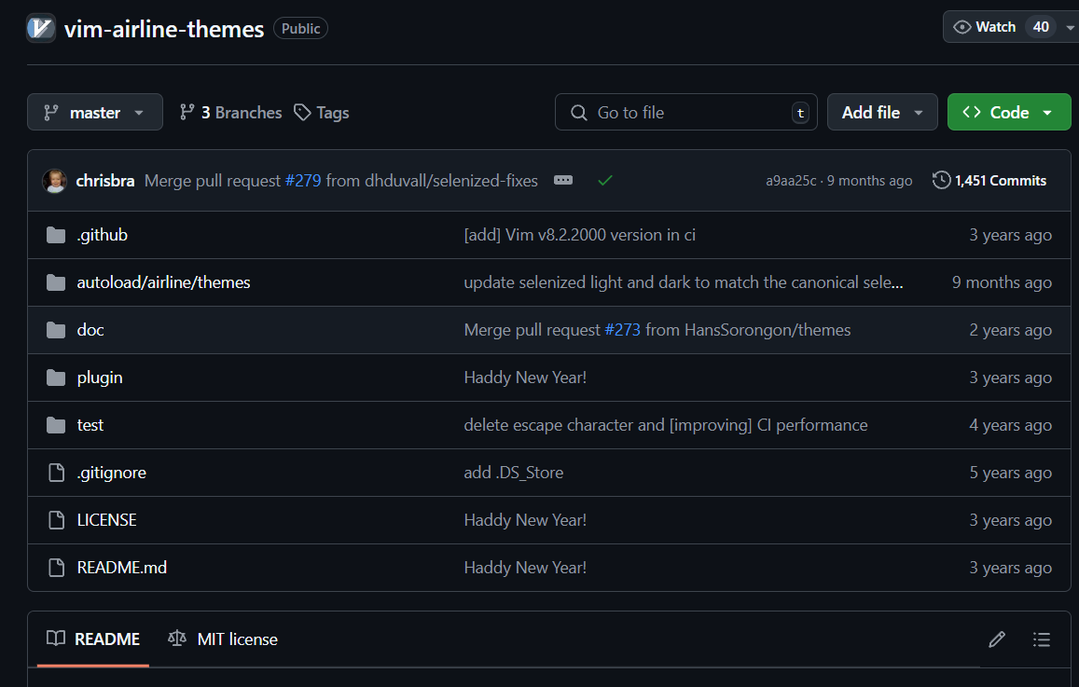
Task: Switch to the README tab
Action: pyautogui.click(x=93, y=639)
